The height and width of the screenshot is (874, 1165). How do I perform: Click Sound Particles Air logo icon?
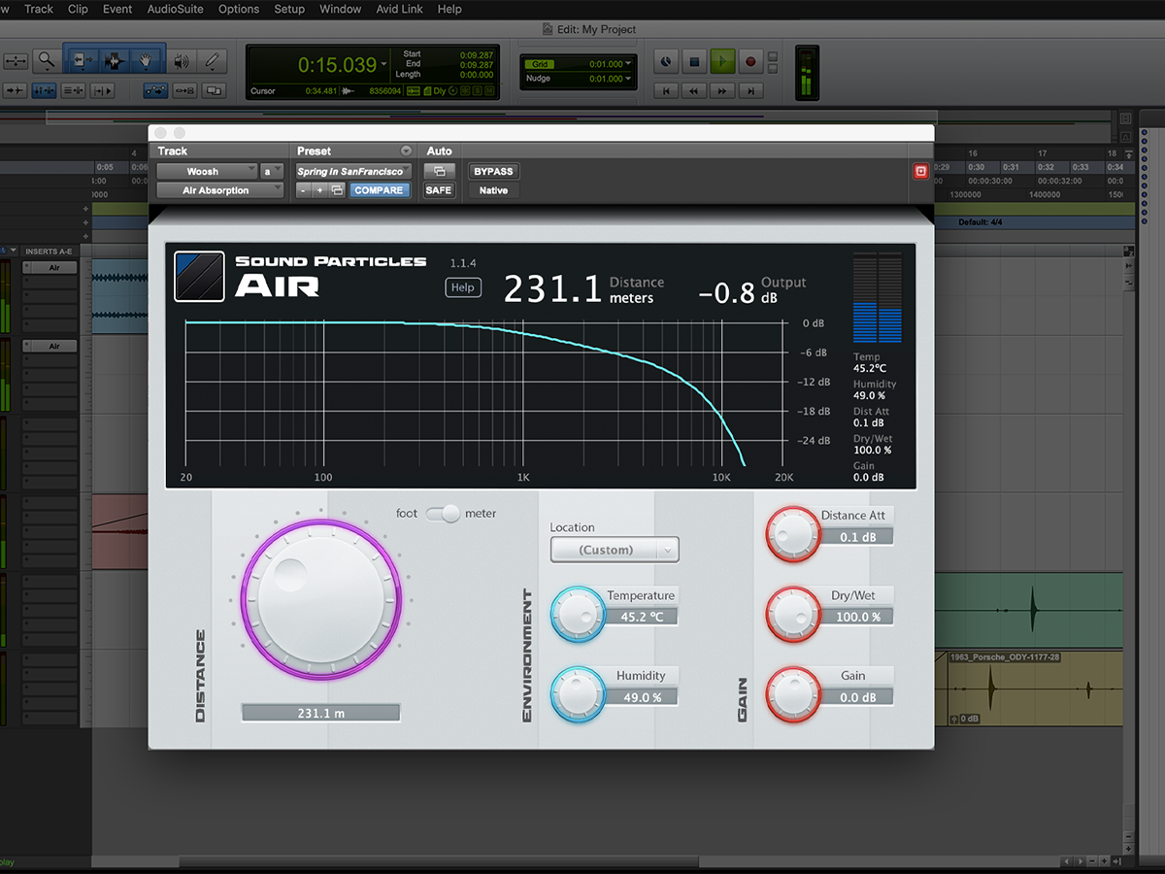tap(200, 276)
